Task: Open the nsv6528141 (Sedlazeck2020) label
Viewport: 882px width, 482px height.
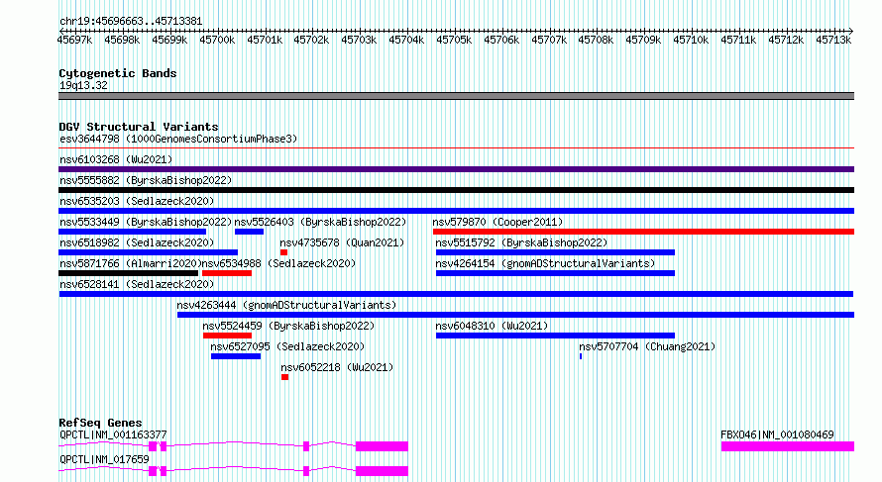Action: [x=137, y=284]
